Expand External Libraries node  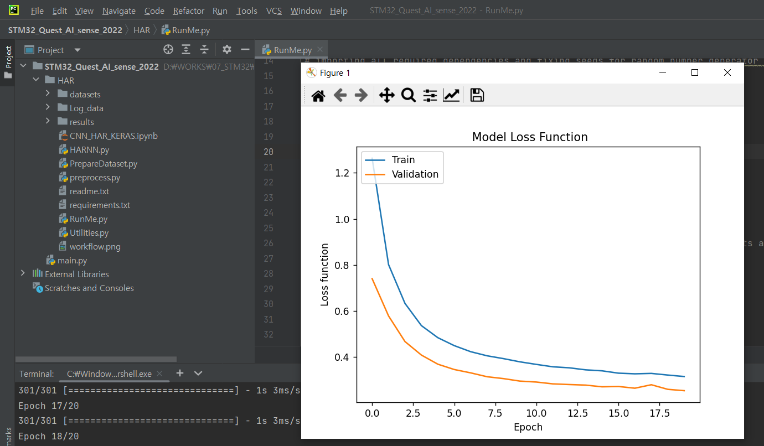pos(23,273)
